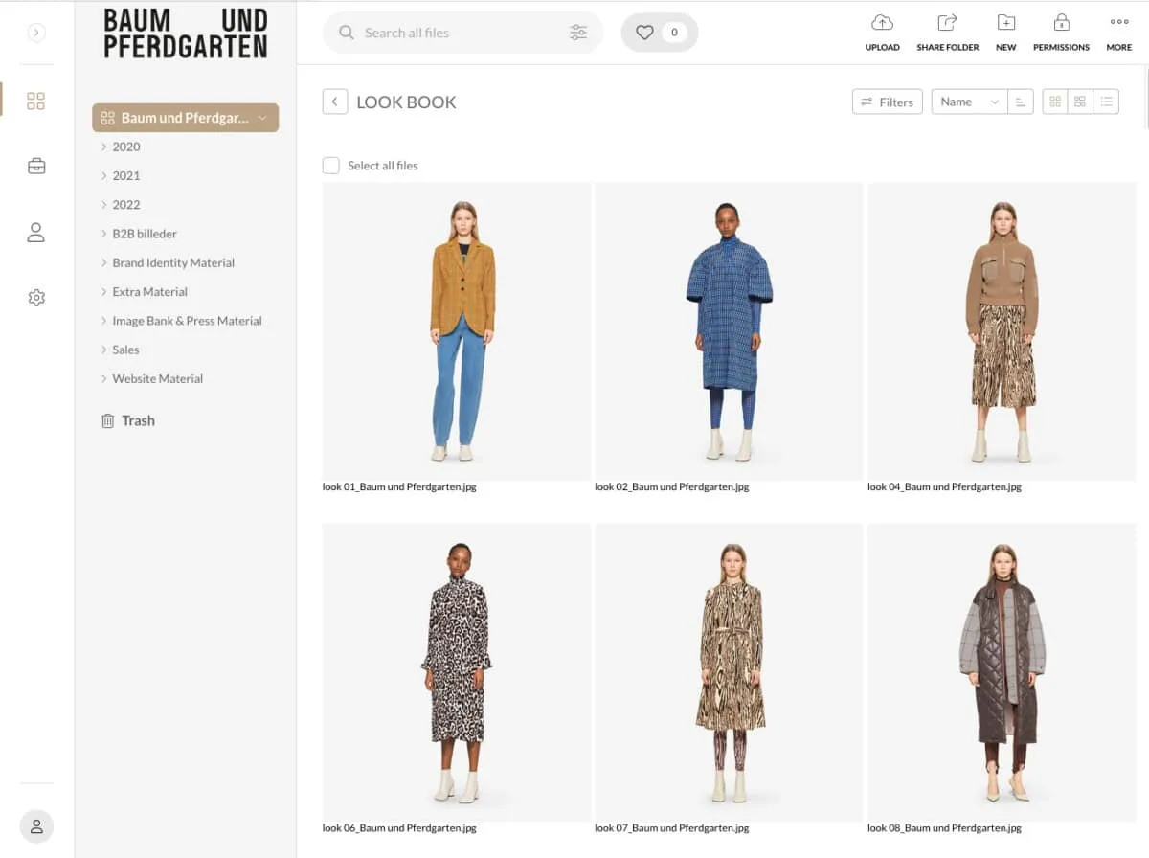Click file name look 04_Baum und Pferdgarten.jpg
The height and width of the screenshot is (858, 1149).
coord(944,486)
